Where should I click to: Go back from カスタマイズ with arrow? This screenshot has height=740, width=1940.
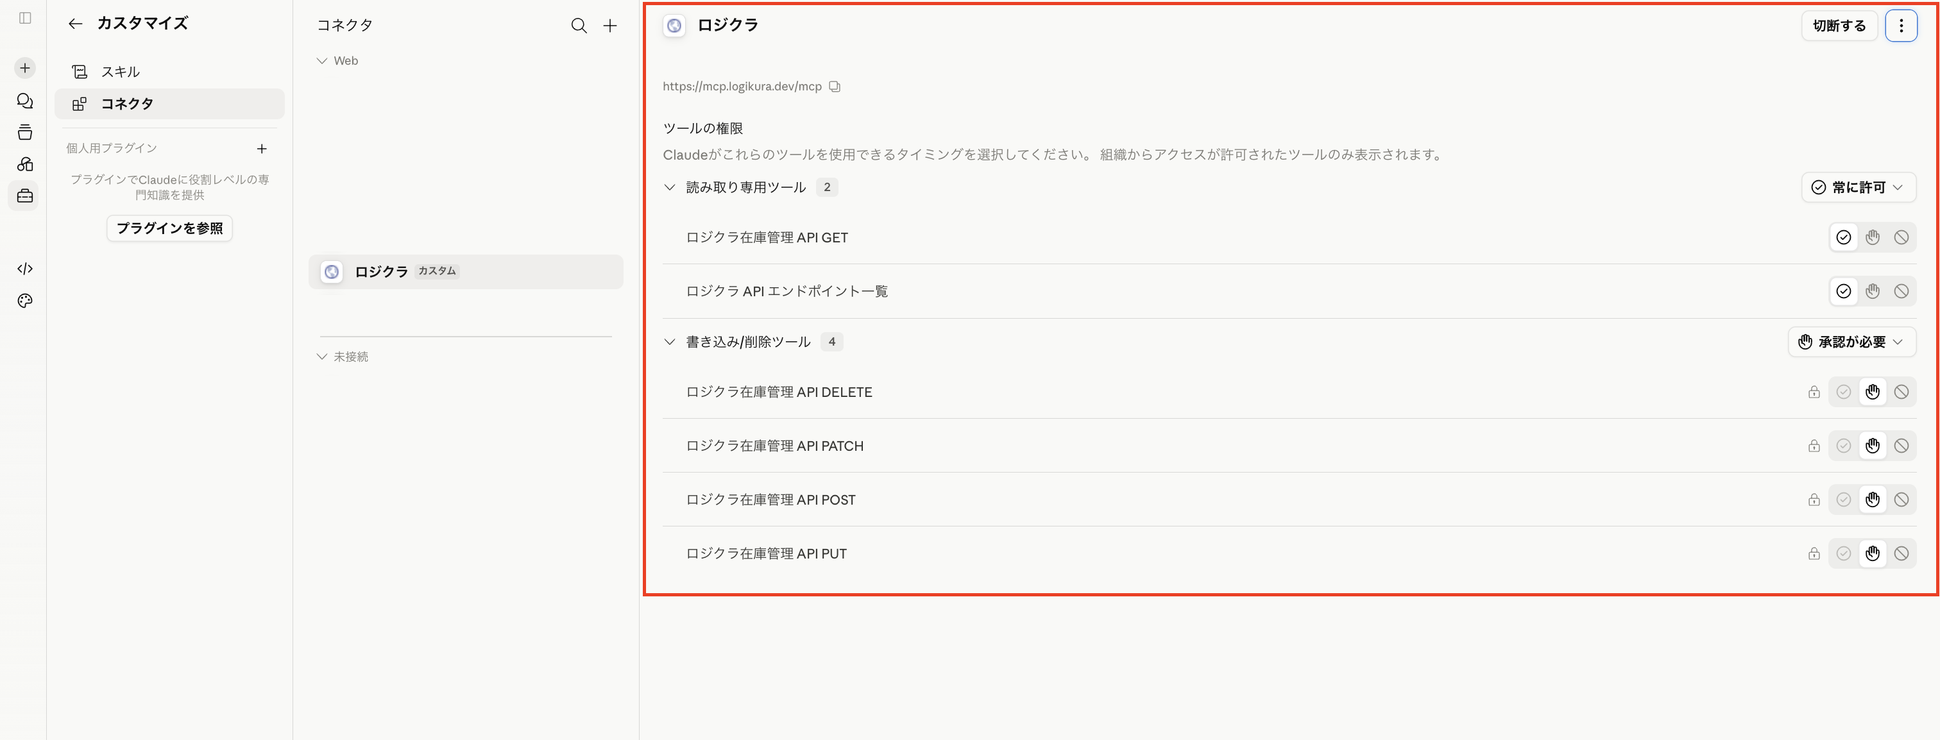pyautogui.click(x=75, y=24)
